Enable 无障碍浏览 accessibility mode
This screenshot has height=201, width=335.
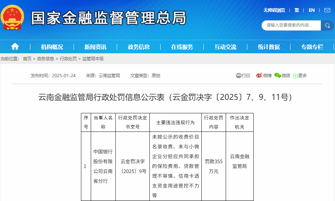(x=274, y=10)
